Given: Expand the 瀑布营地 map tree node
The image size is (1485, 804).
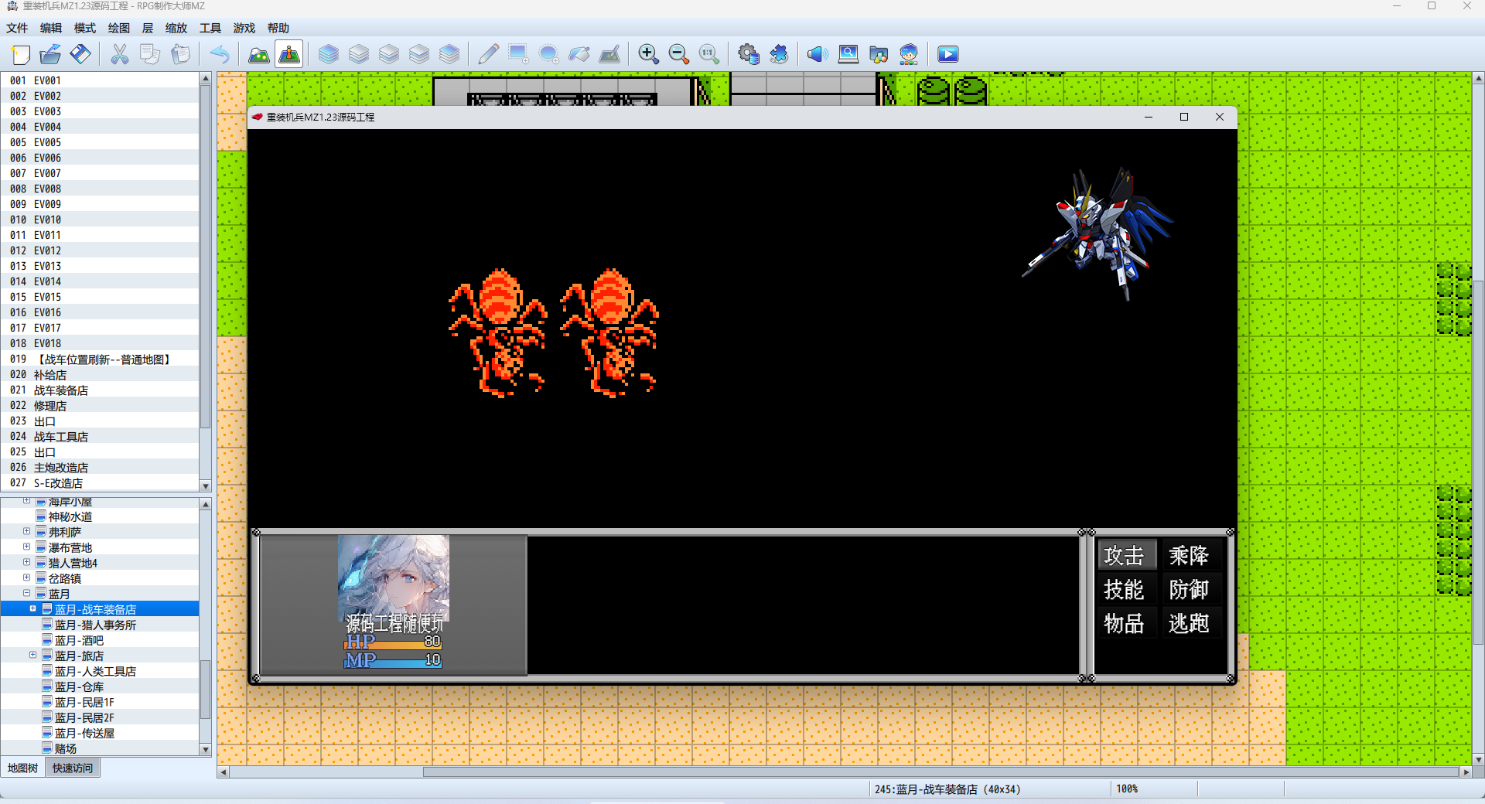Looking at the screenshot, I should 27,547.
